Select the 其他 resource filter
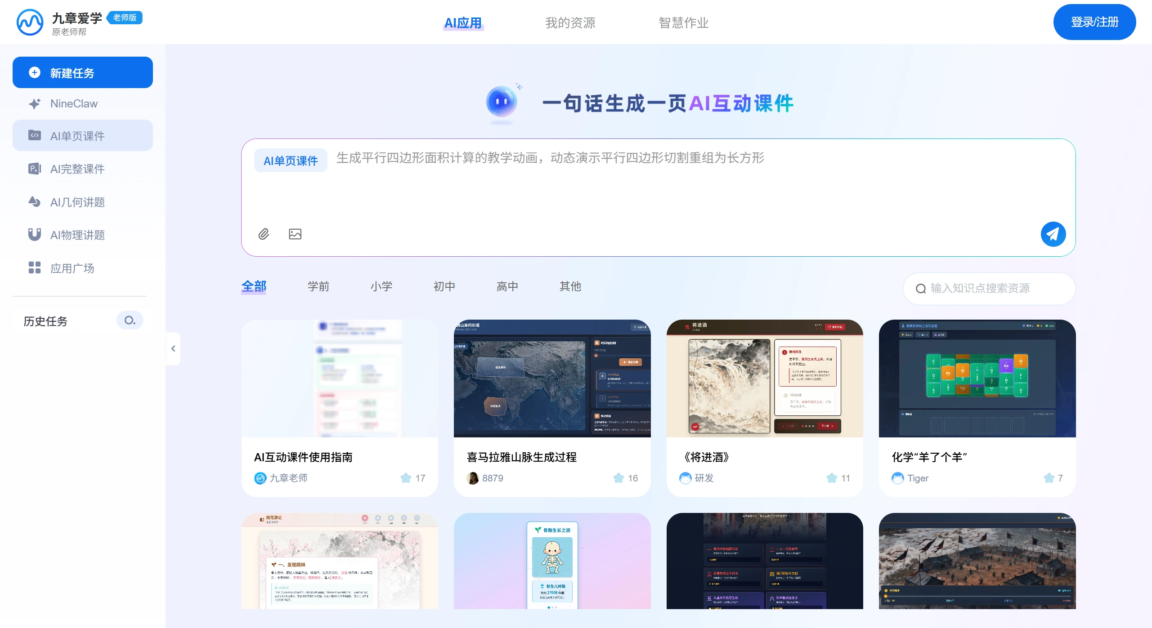 (570, 286)
